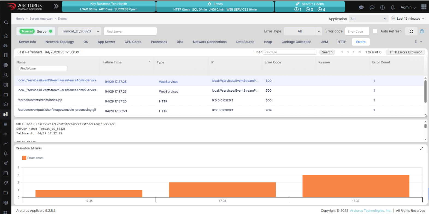
Task: Open the alerts bell sidebar icon
Action: 5,153
